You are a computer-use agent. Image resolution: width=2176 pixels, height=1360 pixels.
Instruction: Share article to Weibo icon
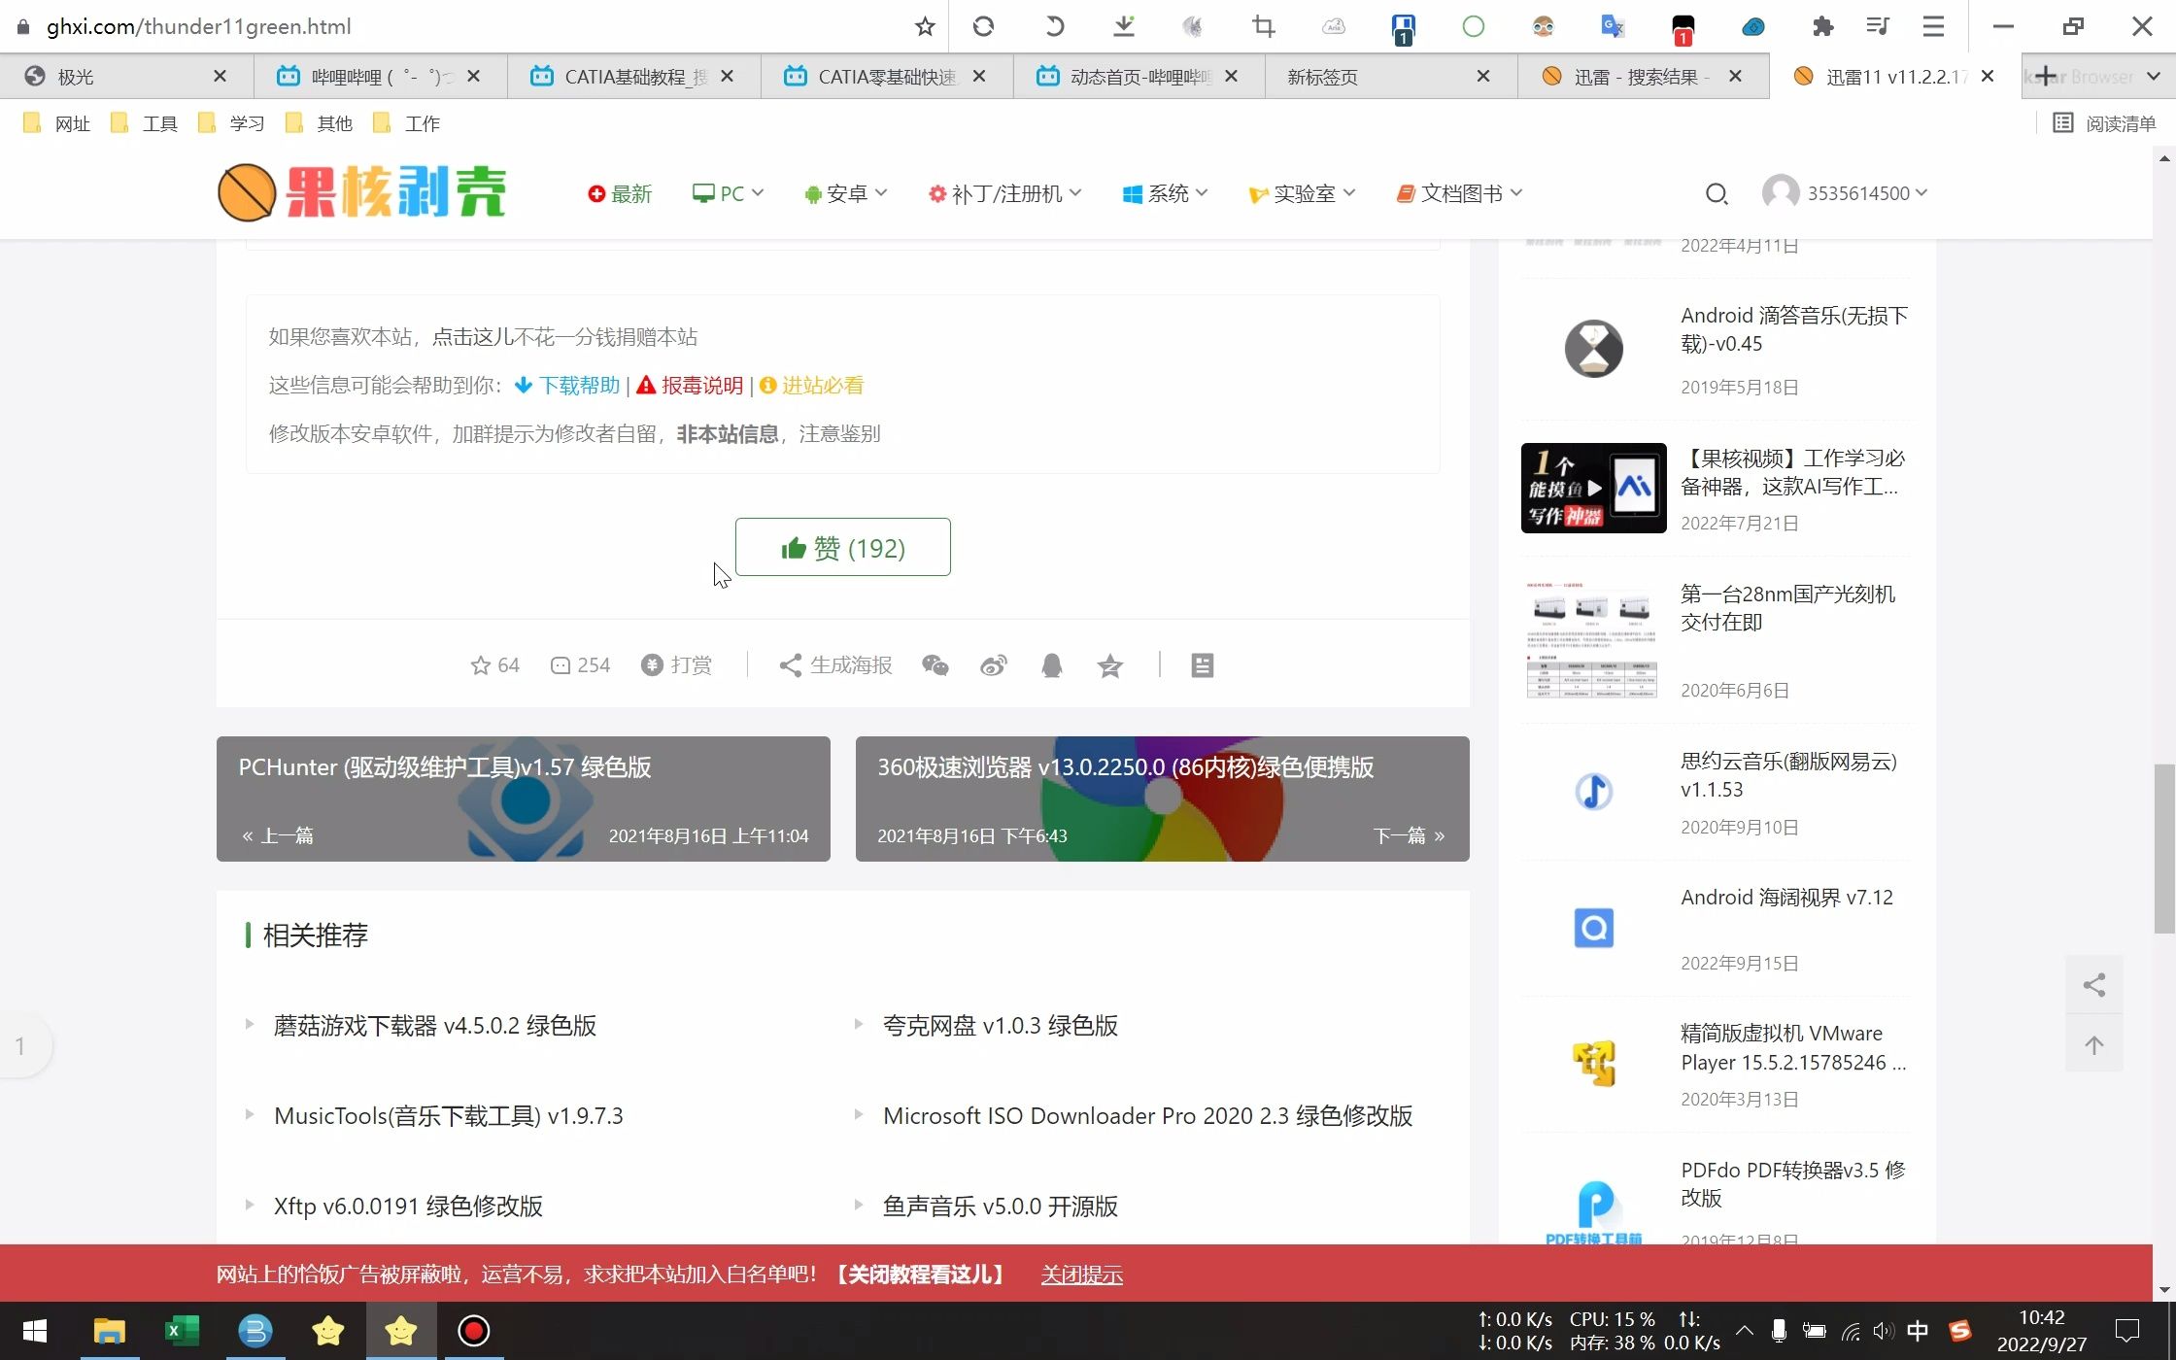[993, 665]
